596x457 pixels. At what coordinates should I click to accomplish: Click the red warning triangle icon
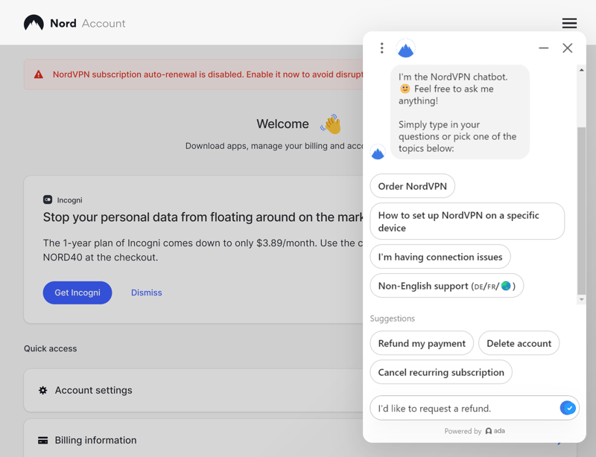coord(39,74)
